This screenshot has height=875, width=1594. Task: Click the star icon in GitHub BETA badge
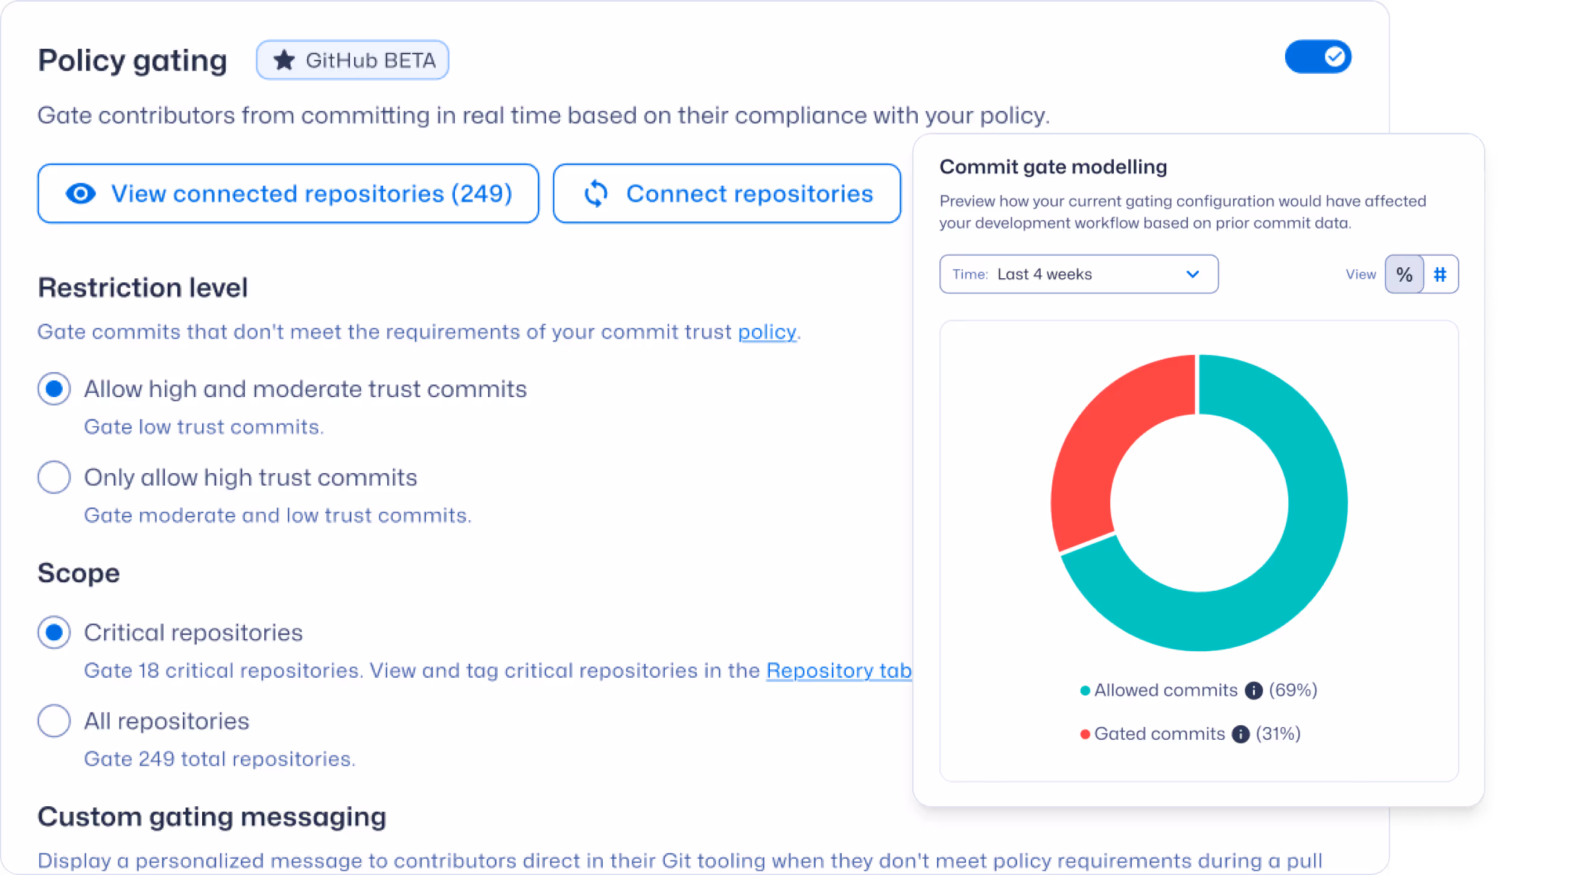[x=284, y=60]
